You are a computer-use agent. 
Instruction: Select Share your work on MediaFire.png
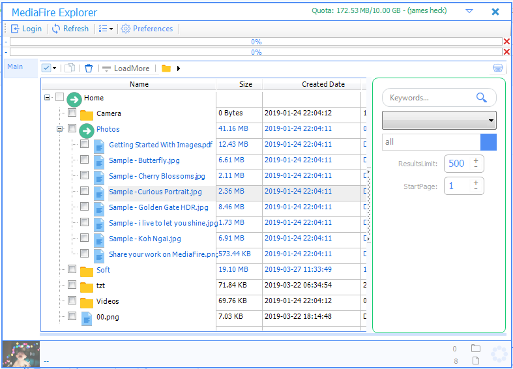click(x=162, y=254)
